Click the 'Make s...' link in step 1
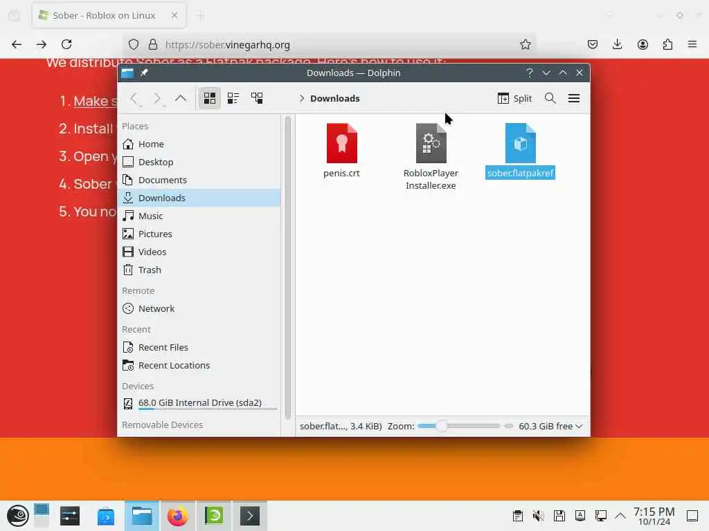Screen dimensions: 709x531 coord(96,101)
